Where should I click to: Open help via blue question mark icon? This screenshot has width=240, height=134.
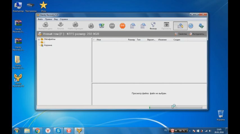(x=191, y=26)
